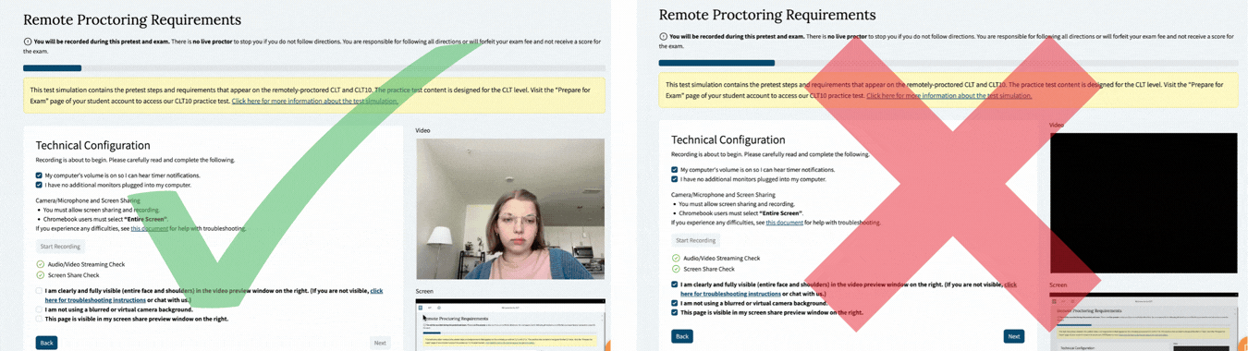The width and height of the screenshot is (1248, 351).
Task: Uncheck 'This page is visible' checkbox in right panel
Action: (x=675, y=313)
